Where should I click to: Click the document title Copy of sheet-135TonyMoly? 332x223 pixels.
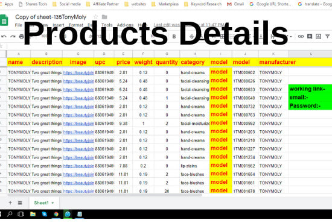pyautogui.click(x=51, y=17)
